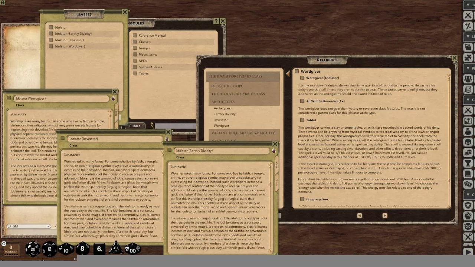Open the puzzle piece icon in right sidebar

tap(468, 58)
